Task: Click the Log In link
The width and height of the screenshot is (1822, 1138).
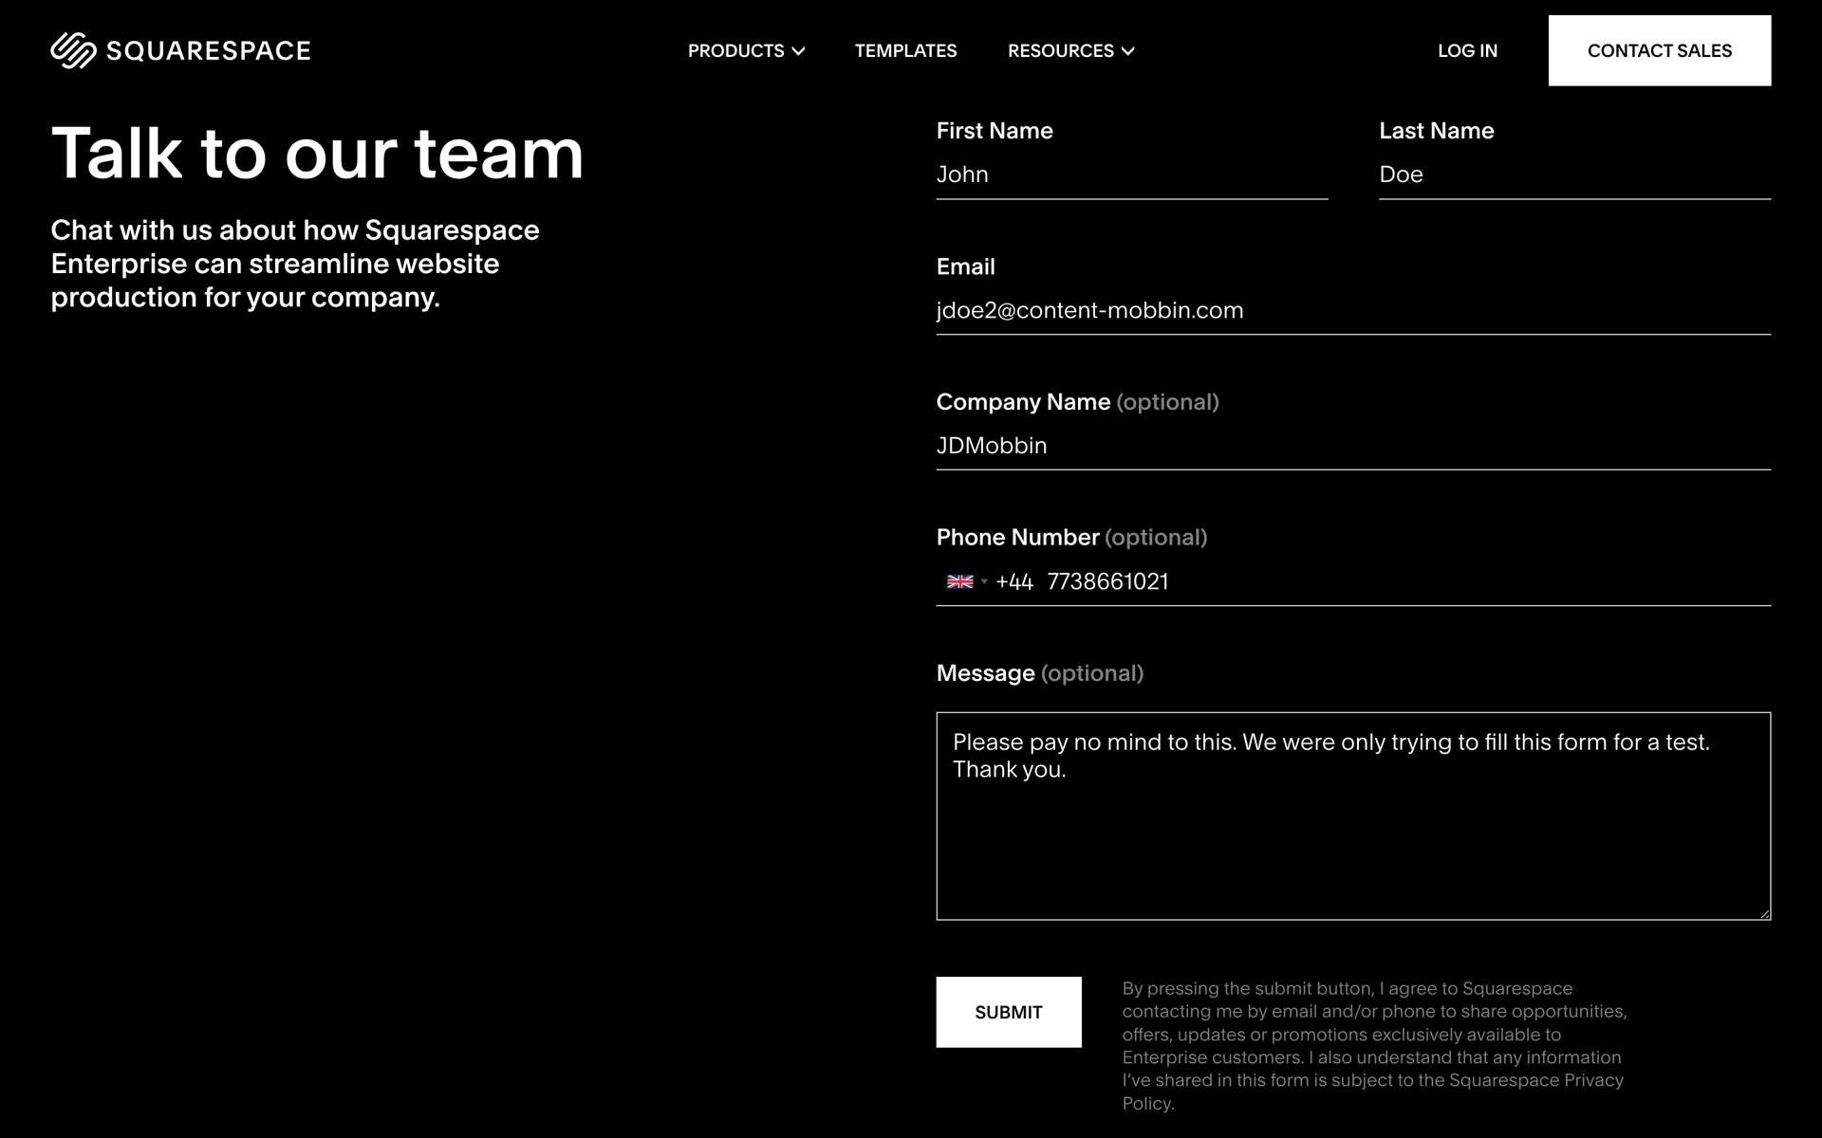Action: pos(1467,51)
